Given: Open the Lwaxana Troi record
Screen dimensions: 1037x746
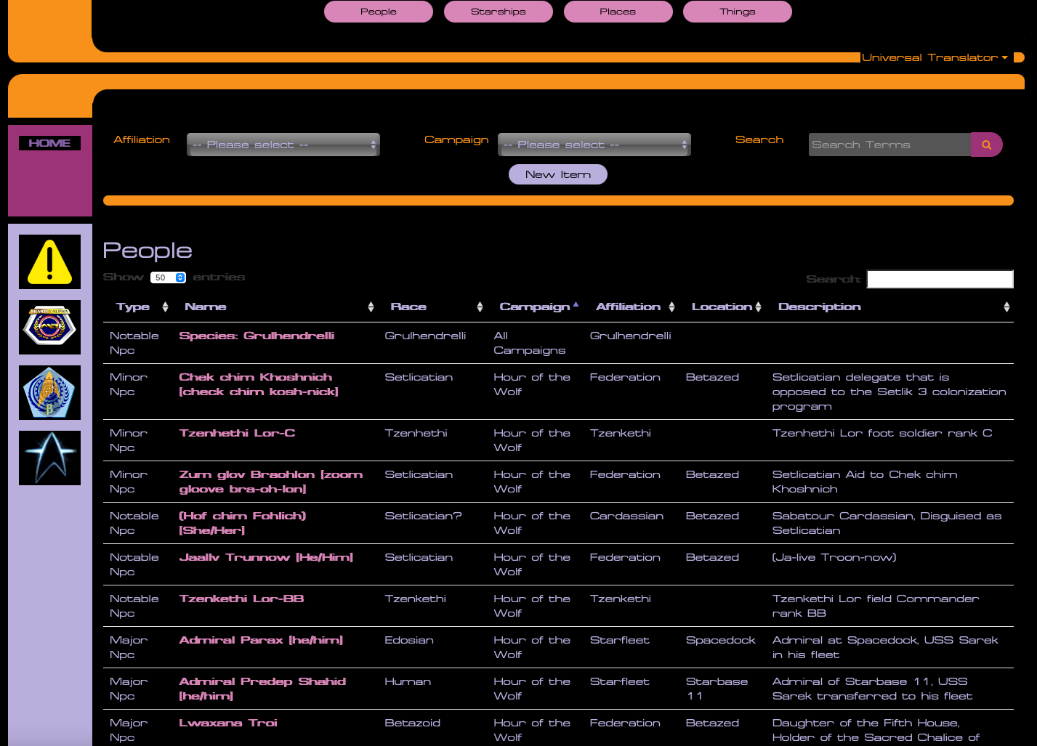Looking at the screenshot, I should [x=228, y=722].
